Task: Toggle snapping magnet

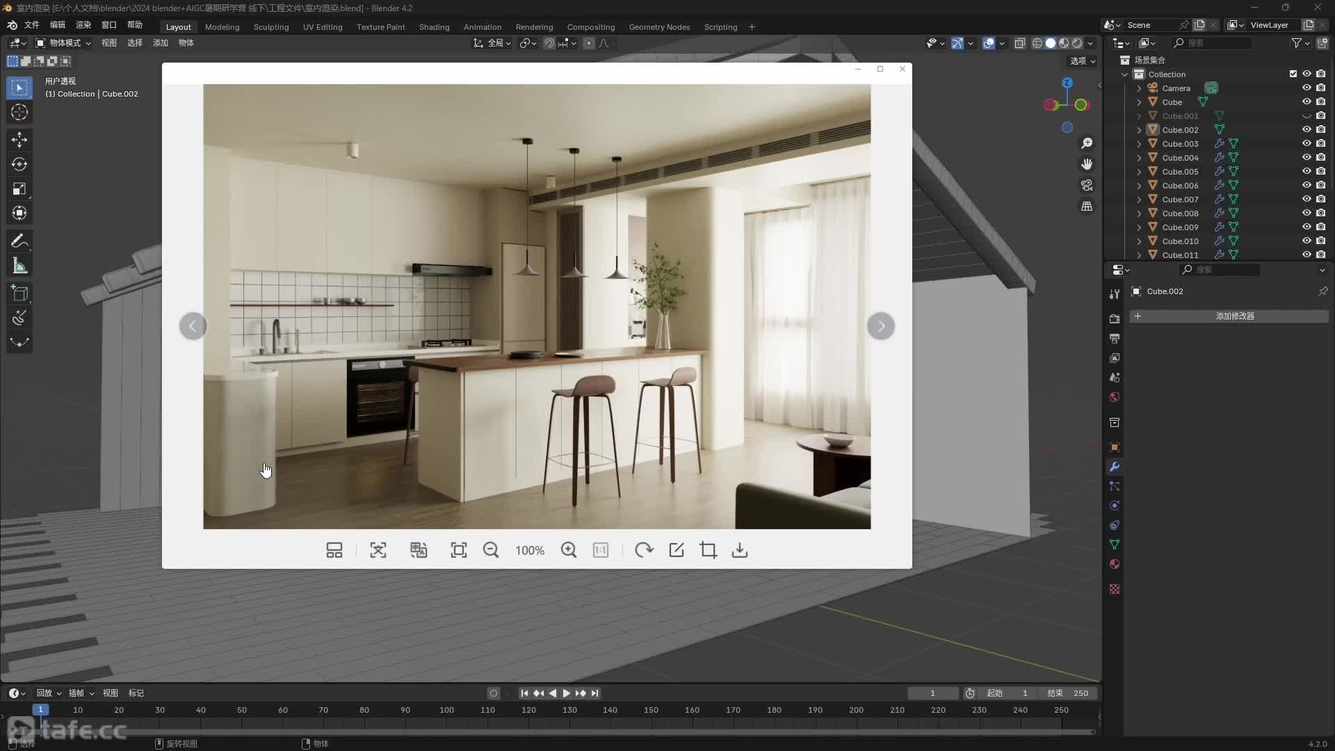Action: 549,43
